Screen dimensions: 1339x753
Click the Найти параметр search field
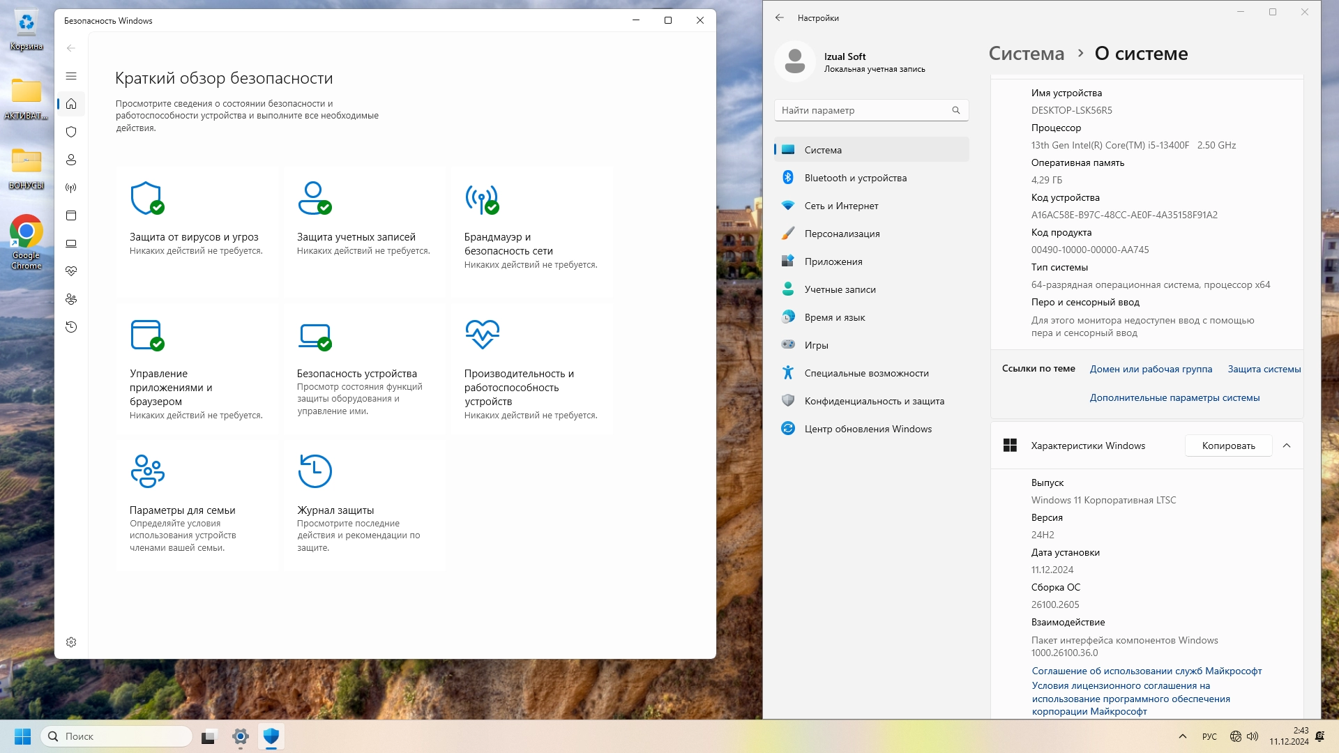(865, 110)
